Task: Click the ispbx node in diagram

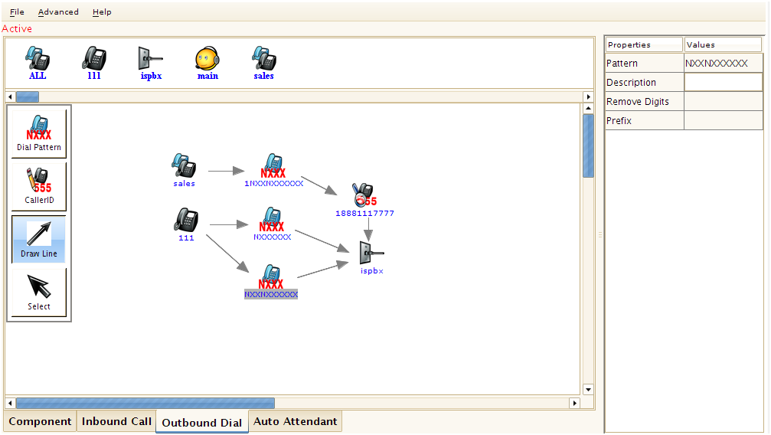Action: tap(371, 254)
